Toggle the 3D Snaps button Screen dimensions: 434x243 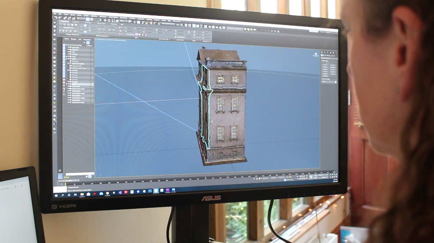coord(143,23)
